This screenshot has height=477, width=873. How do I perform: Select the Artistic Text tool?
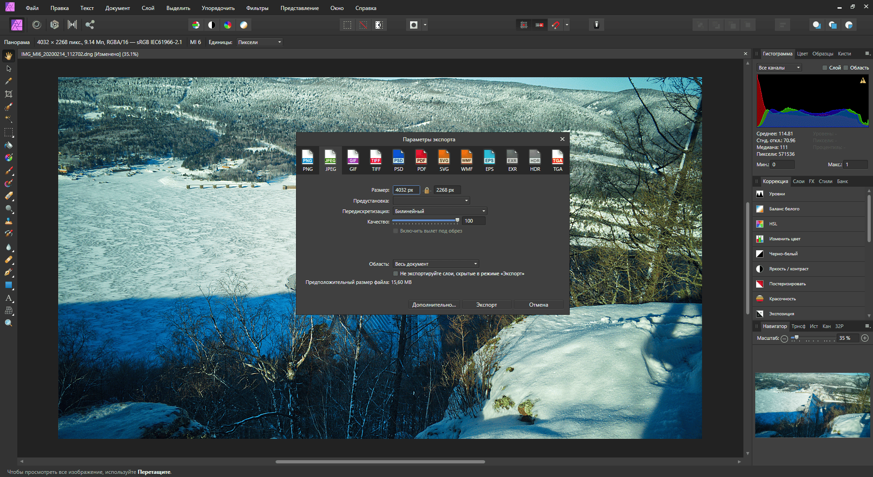(9, 298)
